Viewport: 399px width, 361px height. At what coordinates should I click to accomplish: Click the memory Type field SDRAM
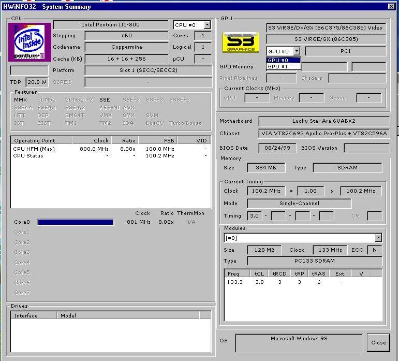tap(348, 168)
